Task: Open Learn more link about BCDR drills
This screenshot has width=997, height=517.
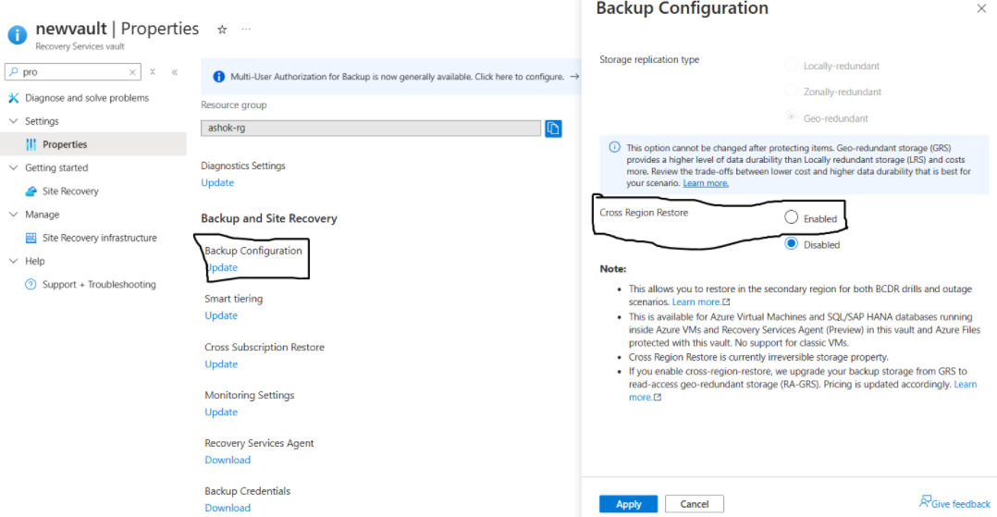Action: click(x=701, y=302)
